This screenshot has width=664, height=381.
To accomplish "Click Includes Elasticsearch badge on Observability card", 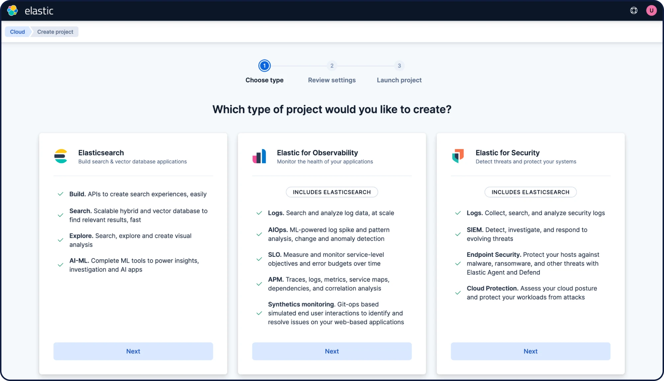I will click(332, 192).
